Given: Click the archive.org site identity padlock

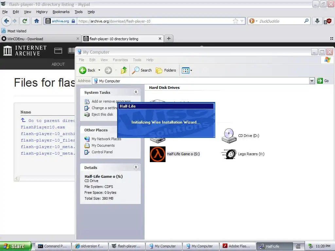Looking at the screenshot, I should point(73,21).
